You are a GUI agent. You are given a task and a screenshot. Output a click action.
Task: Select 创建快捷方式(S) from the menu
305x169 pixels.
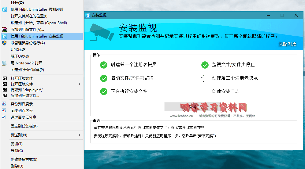coord(24,160)
